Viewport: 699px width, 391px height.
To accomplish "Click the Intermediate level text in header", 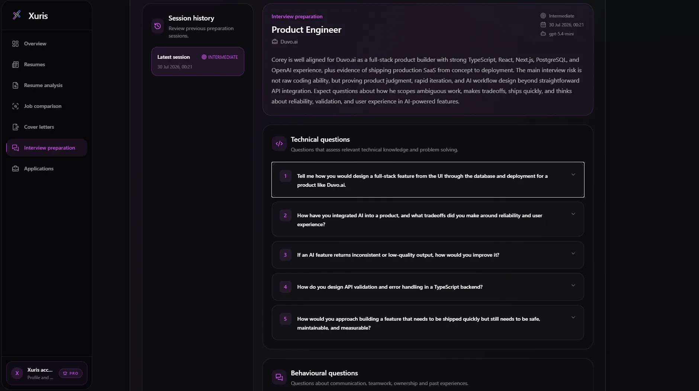I will tap(561, 16).
